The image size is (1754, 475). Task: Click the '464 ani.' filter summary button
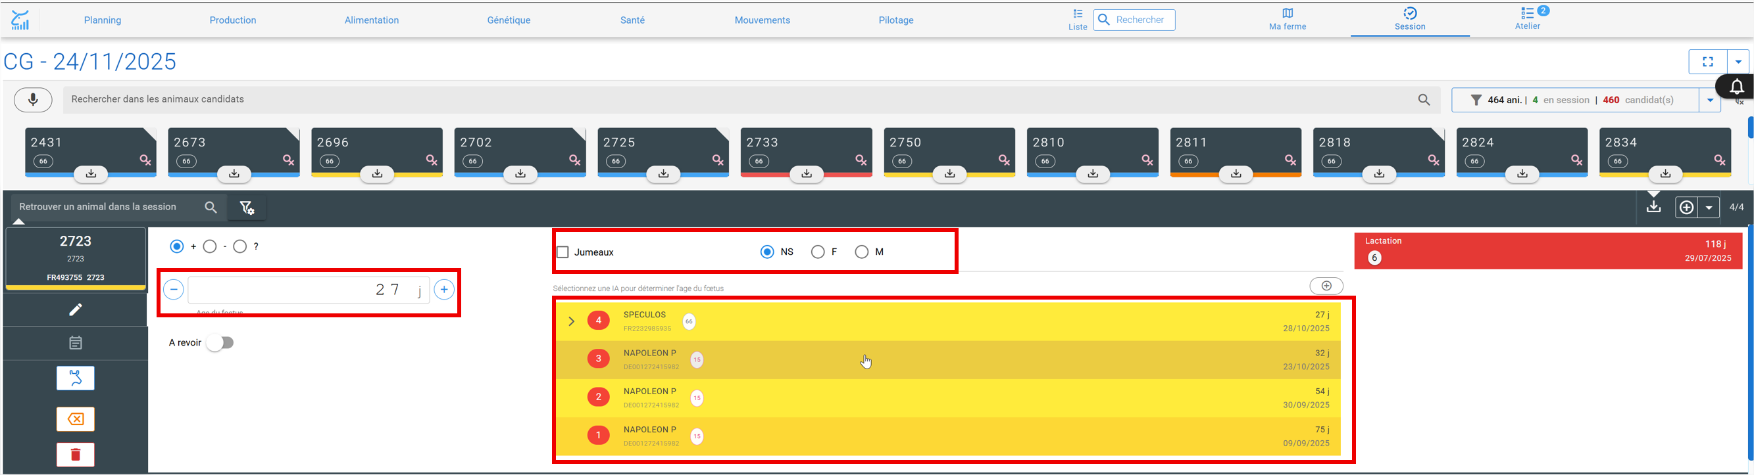coord(1575,101)
